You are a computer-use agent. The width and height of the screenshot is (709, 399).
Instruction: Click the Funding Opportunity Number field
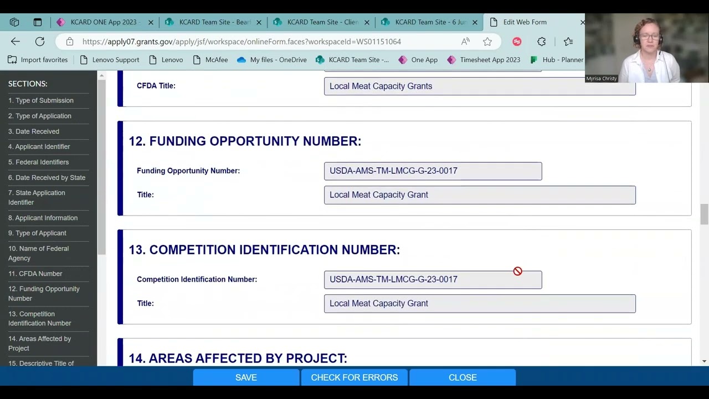[433, 171]
